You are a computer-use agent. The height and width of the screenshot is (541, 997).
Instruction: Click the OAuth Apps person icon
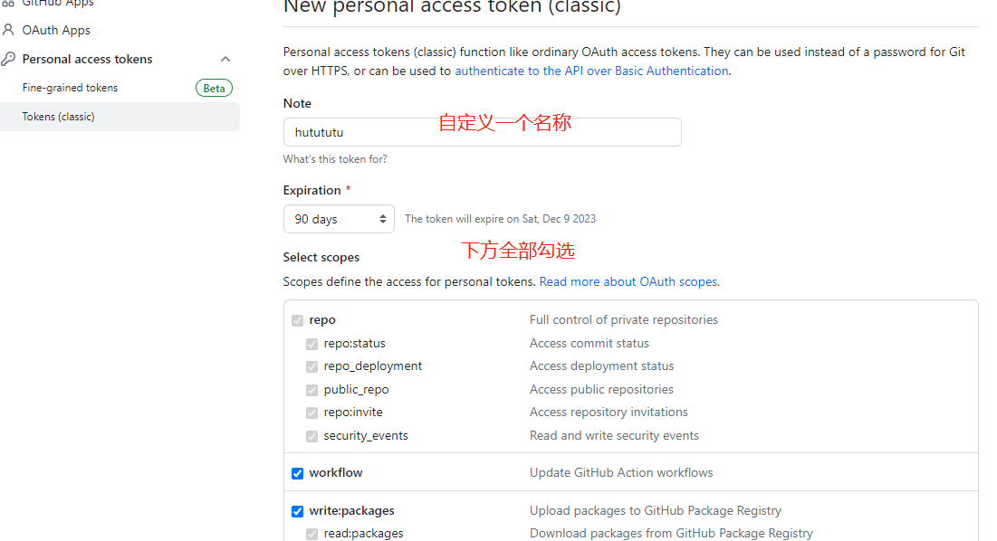tap(8, 29)
